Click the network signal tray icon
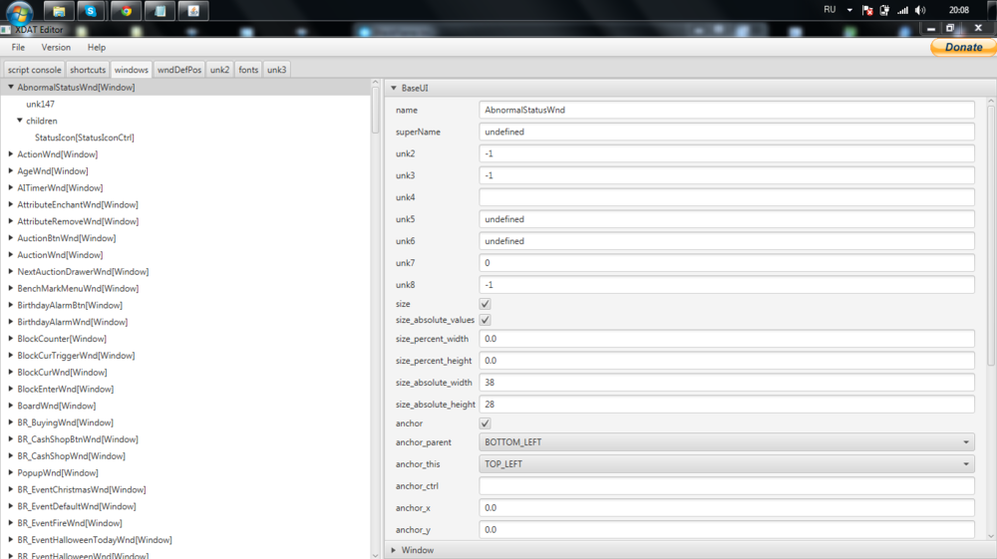 tap(902, 10)
